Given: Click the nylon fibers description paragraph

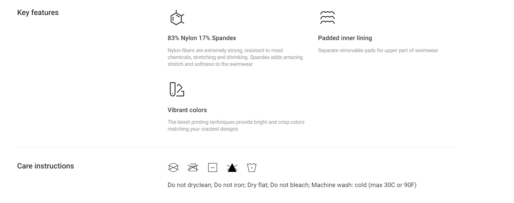Looking at the screenshot, I should [235, 57].
